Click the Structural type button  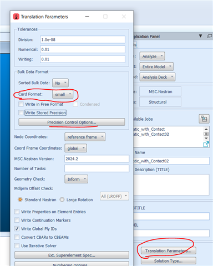pos(160,102)
